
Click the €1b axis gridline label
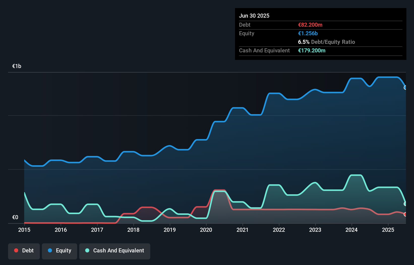click(x=17, y=66)
